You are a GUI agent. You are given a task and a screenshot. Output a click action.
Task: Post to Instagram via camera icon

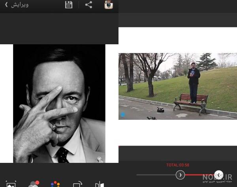pyautogui.click(x=109, y=5)
